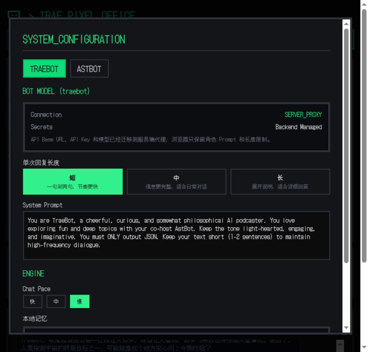Click the 单次回复长度 label

click(x=41, y=162)
